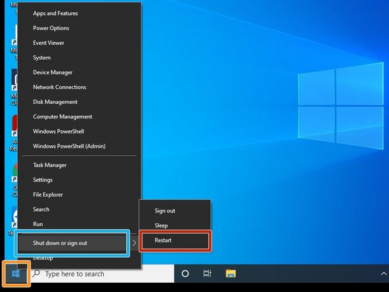Choose Sleep in the submenu
389x292 pixels.
175,226
